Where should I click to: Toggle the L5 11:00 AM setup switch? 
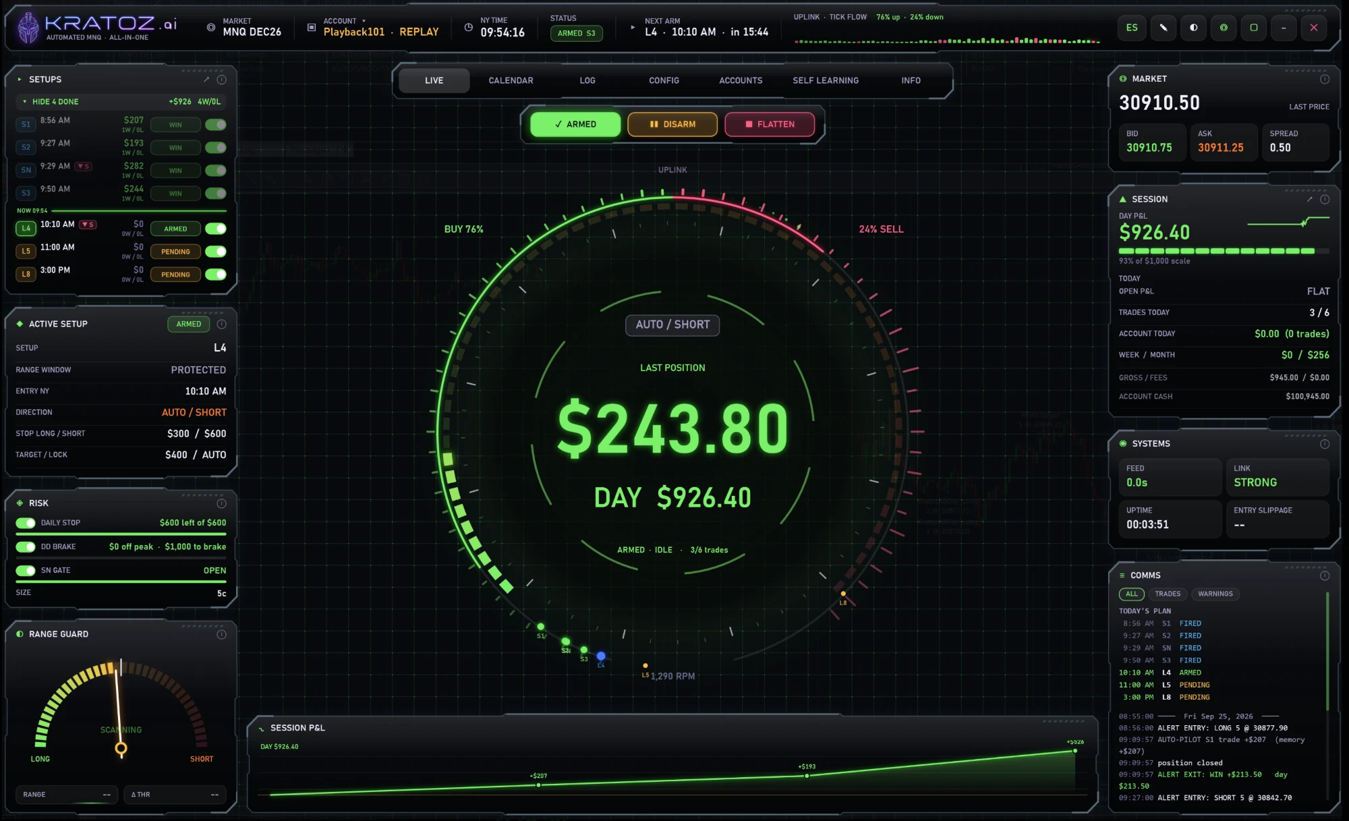coord(216,252)
